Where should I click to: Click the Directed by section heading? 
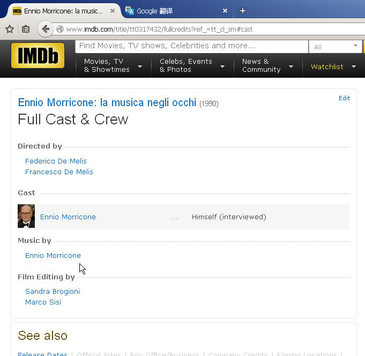tap(40, 146)
